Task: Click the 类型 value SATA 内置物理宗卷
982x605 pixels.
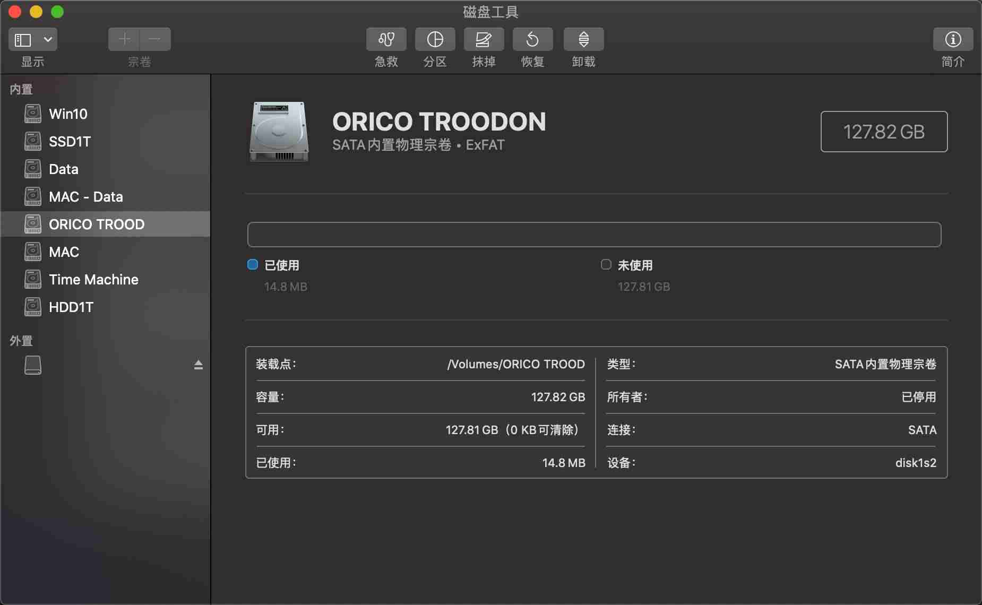Action: coord(885,364)
